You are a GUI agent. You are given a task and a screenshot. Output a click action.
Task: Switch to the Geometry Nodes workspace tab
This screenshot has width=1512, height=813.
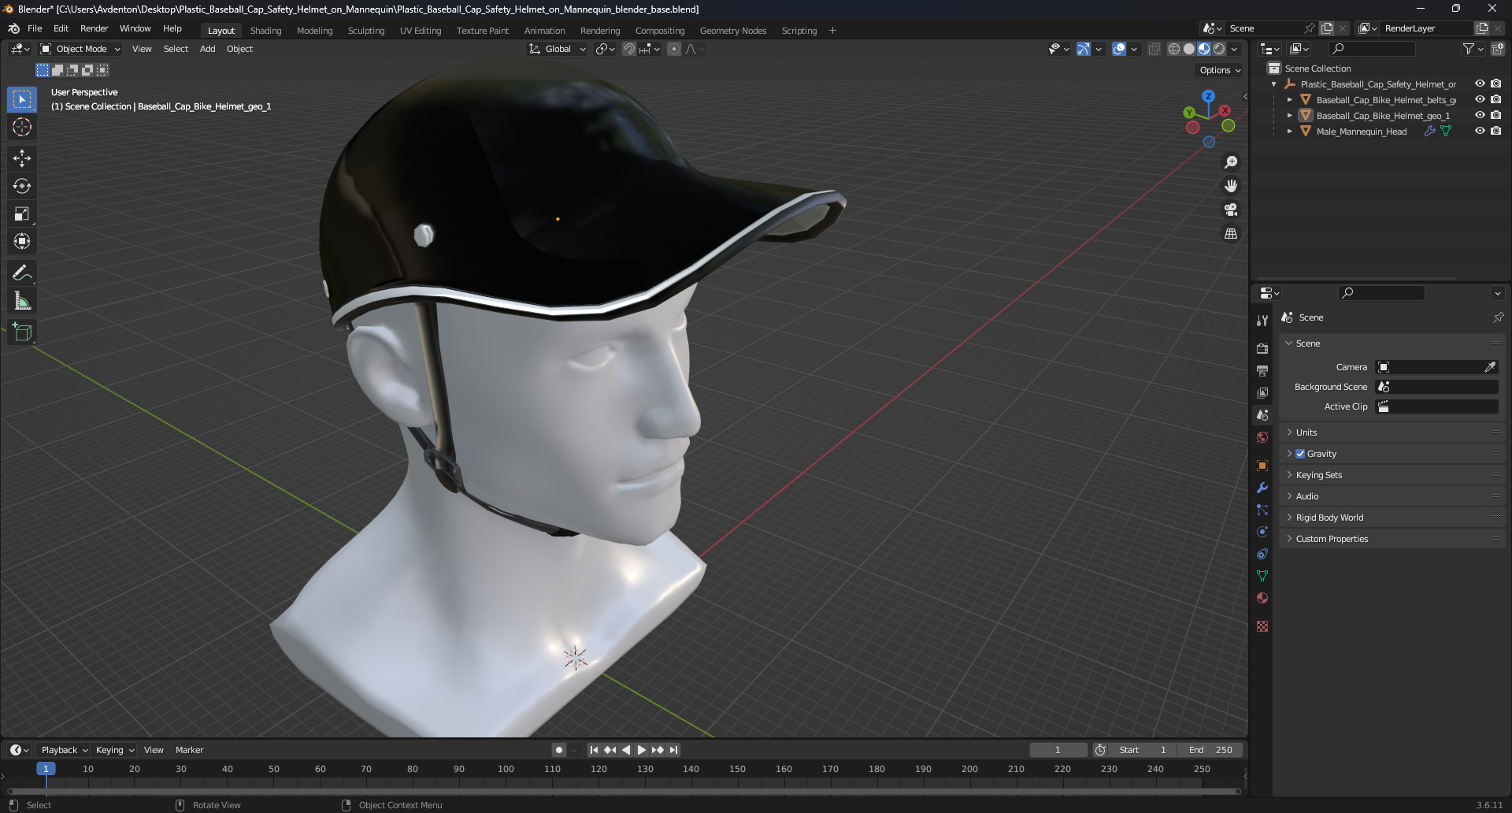click(732, 31)
